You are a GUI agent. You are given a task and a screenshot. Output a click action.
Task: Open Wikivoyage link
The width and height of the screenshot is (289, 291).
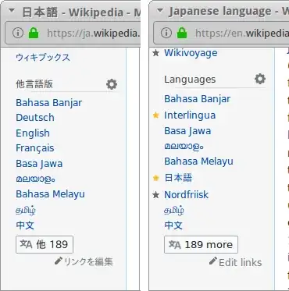(191, 53)
